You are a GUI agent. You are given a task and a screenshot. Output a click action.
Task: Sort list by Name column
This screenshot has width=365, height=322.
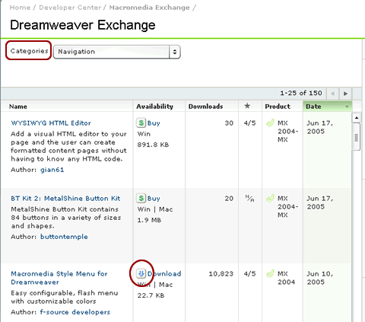(x=18, y=107)
